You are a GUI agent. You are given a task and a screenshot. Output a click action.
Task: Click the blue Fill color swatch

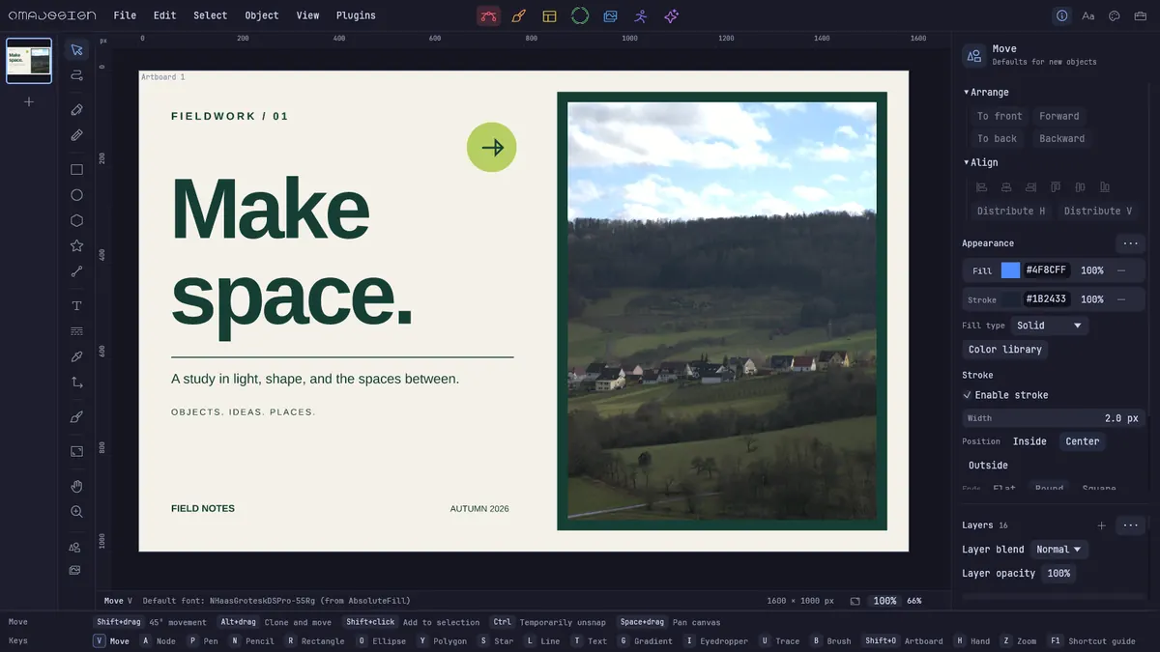(1010, 270)
